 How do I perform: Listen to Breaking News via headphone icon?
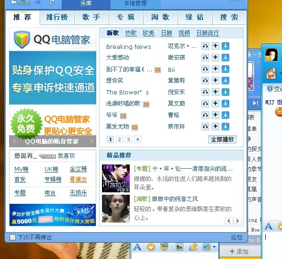tap(205, 47)
